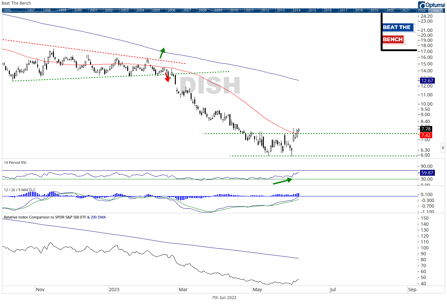Select the Beat The Bench chart title
The image size is (447, 304).
(16, 3)
